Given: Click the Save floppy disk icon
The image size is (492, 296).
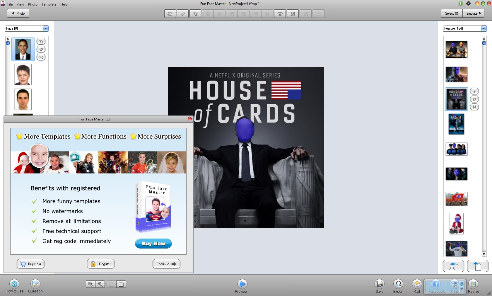Looking at the screenshot, I should pyautogui.click(x=380, y=284).
